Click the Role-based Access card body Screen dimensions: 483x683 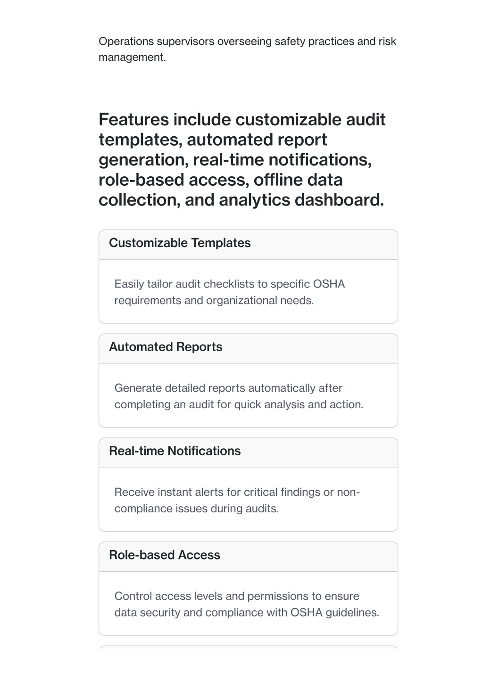coord(248,604)
